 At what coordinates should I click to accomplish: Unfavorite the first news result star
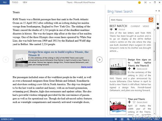tap(116, 29)
